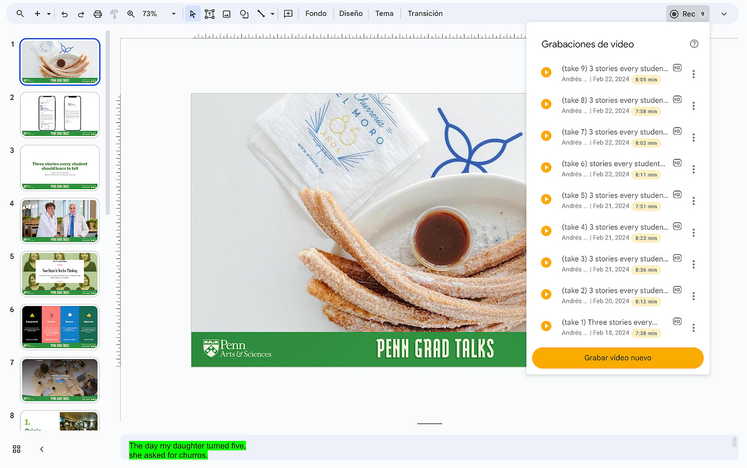Open the Tema theme option
Image resolution: width=747 pixels, height=468 pixels.
[384, 14]
